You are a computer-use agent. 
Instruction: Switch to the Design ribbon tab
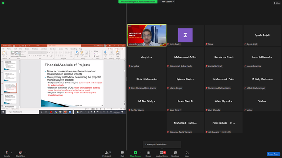coord(27,49)
